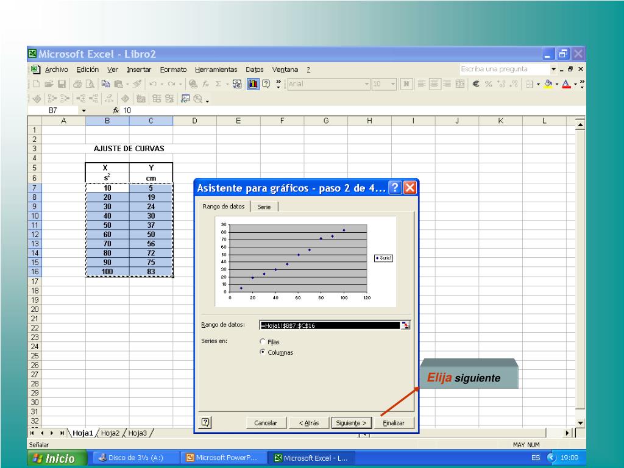The height and width of the screenshot is (468, 624).
Task: Click the < Atrás button
Action: tap(309, 423)
